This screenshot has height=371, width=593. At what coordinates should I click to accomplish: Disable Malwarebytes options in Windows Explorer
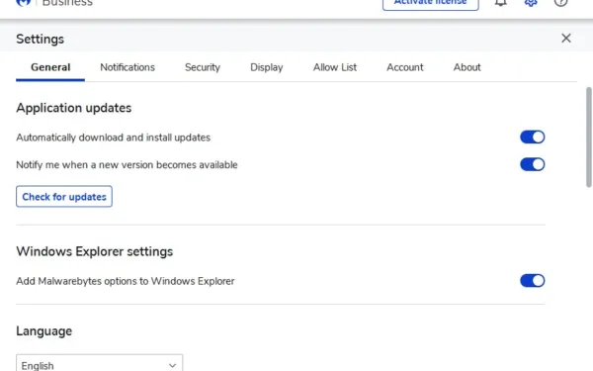pyautogui.click(x=532, y=281)
